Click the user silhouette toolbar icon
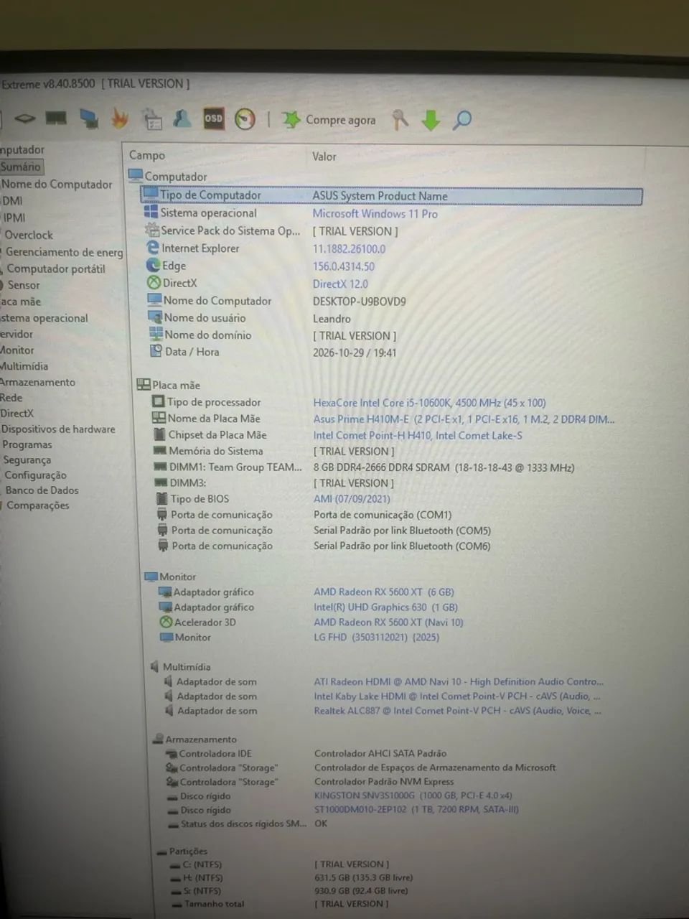The width and height of the screenshot is (689, 919). click(182, 118)
